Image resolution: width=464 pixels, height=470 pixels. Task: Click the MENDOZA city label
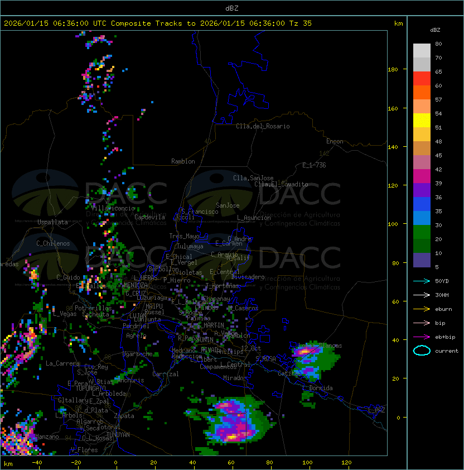click(x=136, y=285)
